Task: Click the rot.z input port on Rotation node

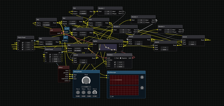Action: (106, 66)
